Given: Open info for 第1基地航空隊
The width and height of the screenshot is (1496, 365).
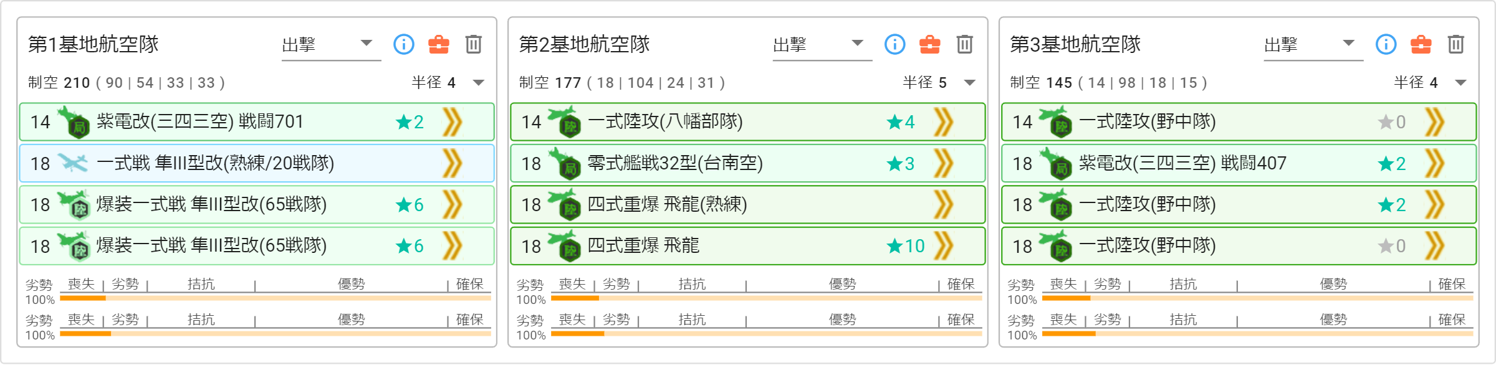Looking at the screenshot, I should click(404, 44).
